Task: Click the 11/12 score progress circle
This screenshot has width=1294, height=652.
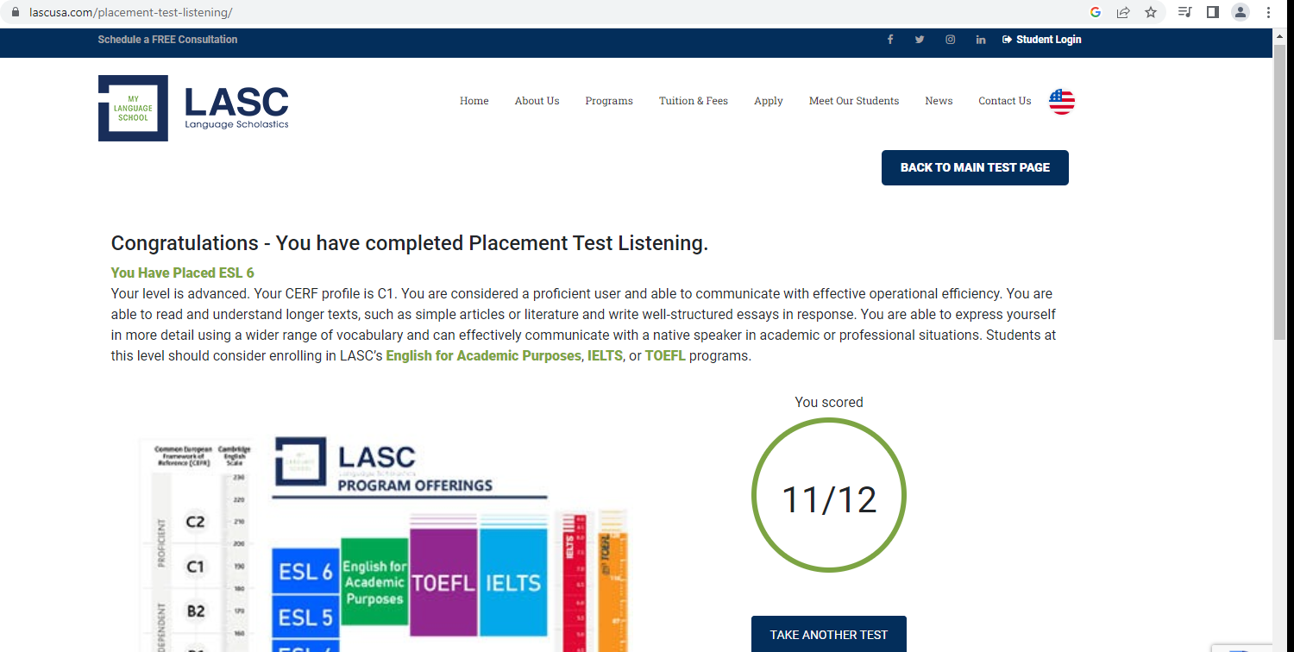Action: (828, 495)
